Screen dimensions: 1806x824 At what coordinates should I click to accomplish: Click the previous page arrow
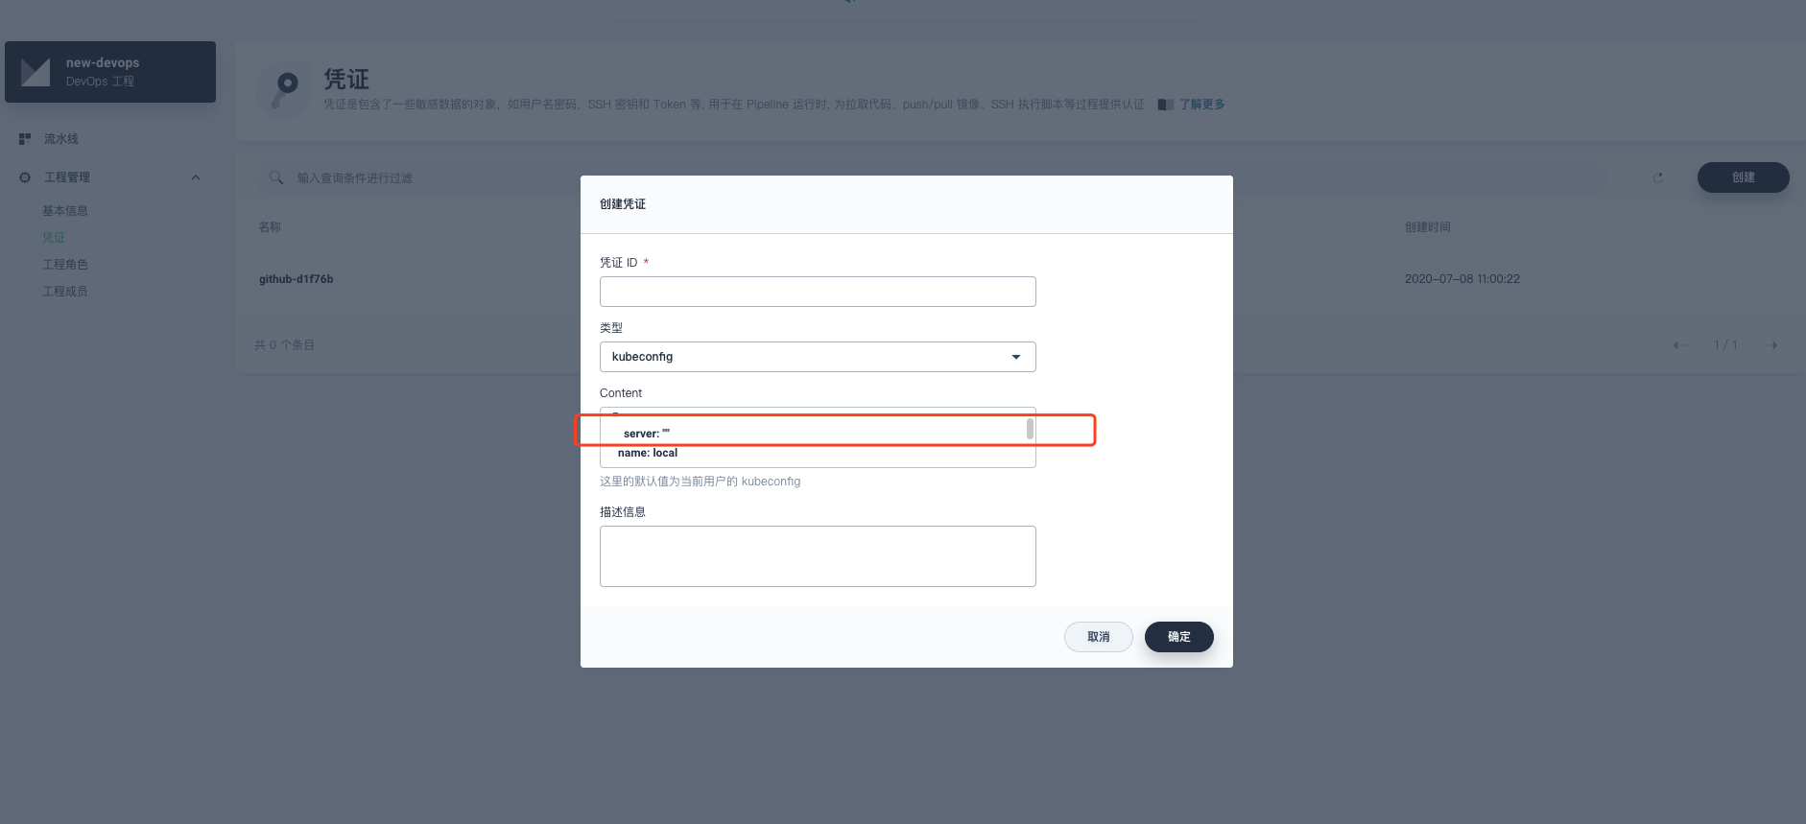point(1681,344)
